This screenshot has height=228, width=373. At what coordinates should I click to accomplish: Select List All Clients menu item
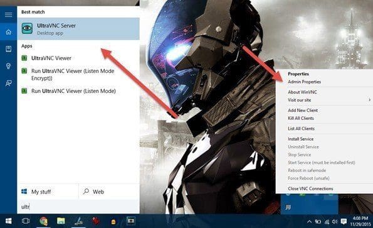(301, 128)
